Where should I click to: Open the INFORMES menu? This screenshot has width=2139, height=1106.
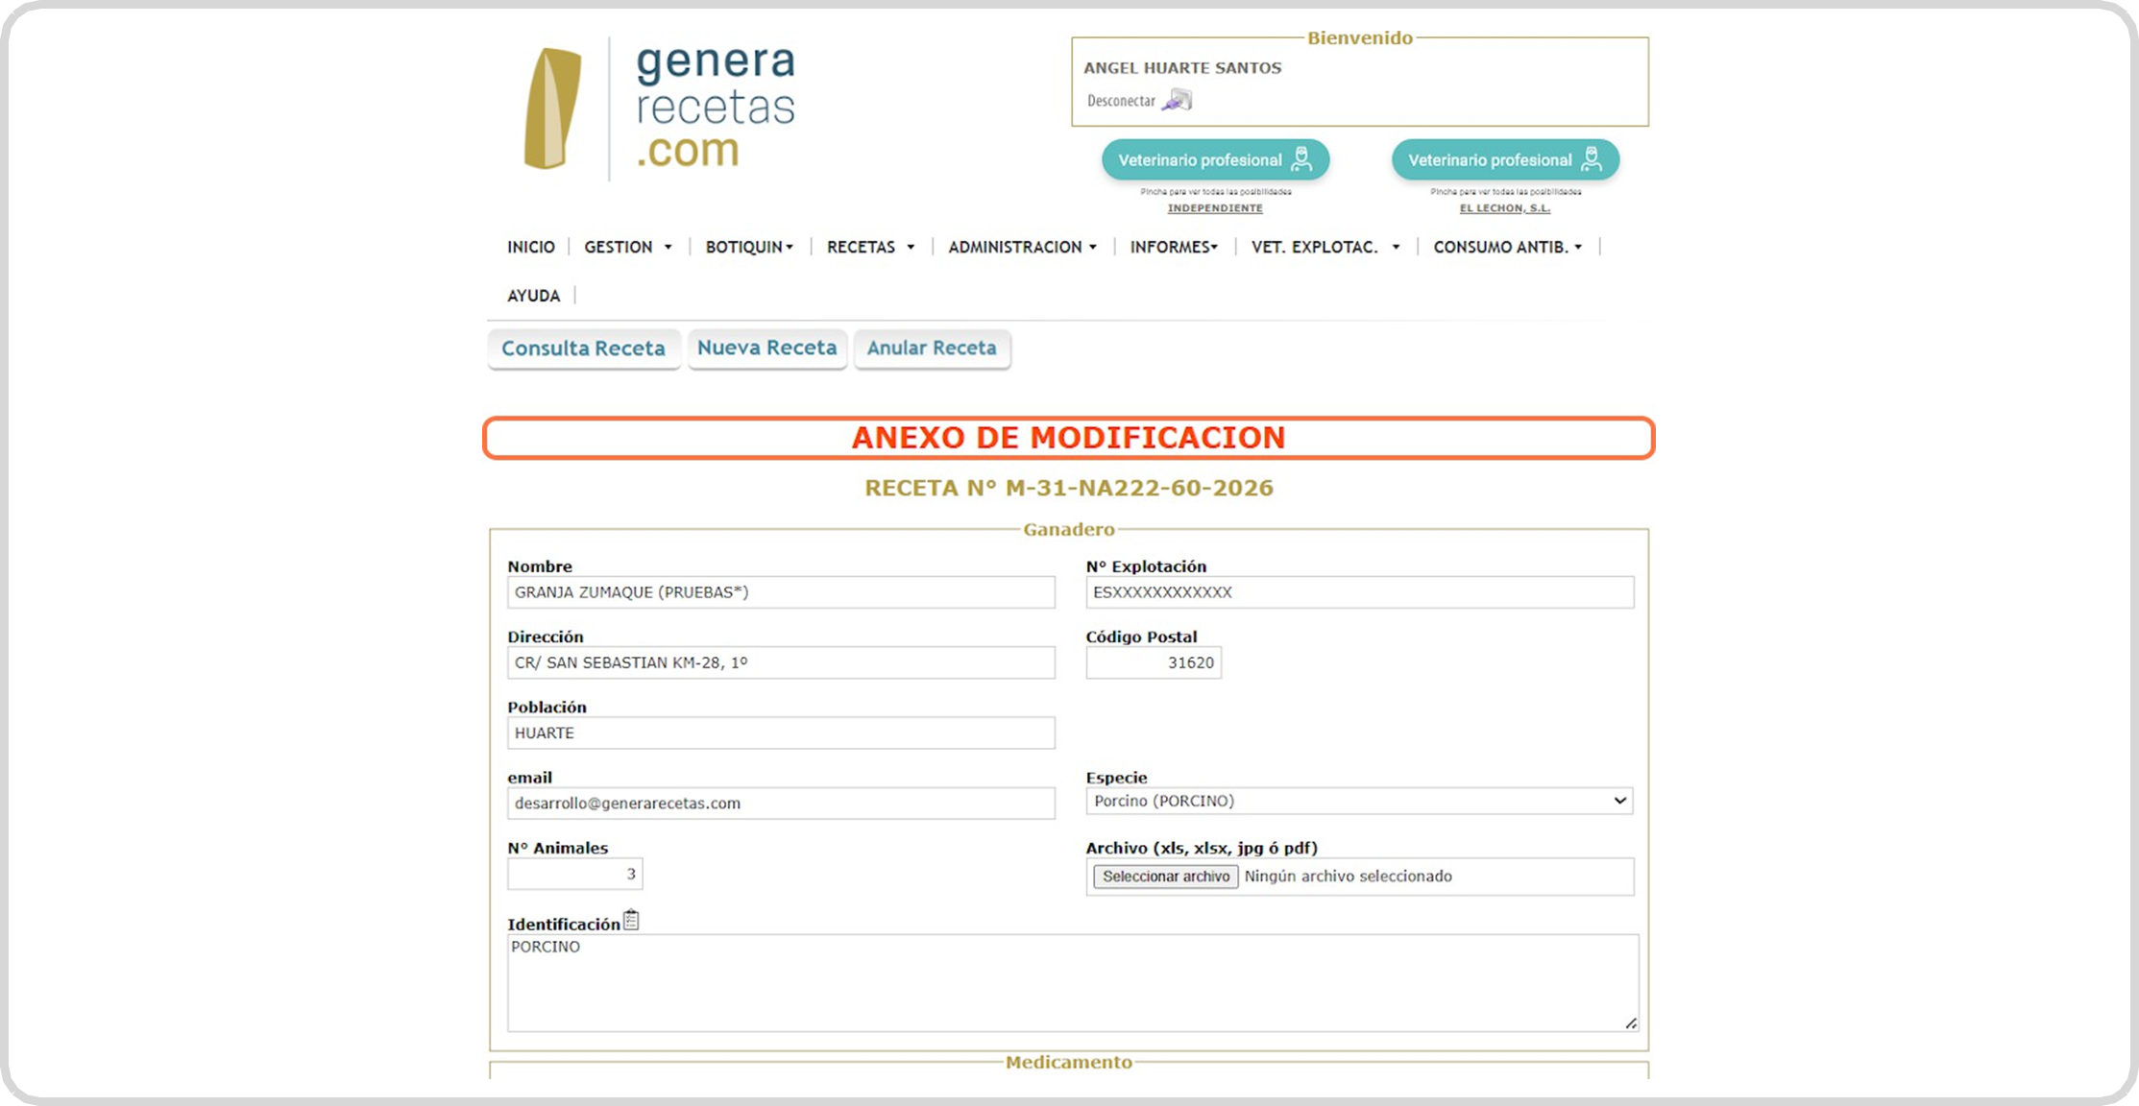[1174, 247]
